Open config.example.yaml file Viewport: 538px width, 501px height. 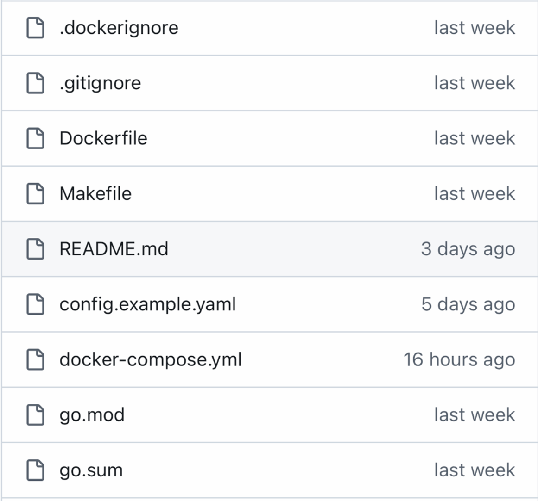tap(147, 305)
